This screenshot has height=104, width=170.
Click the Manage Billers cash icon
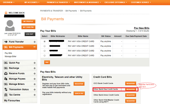pyautogui.click(x=6, y=84)
